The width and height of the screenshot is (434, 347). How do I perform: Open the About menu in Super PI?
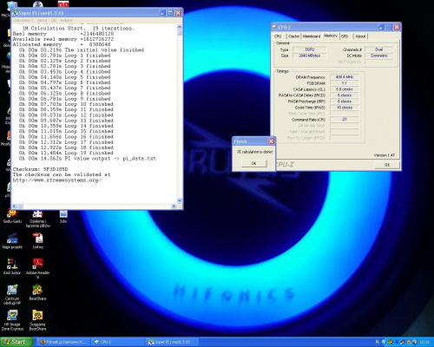pyautogui.click(x=47, y=20)
